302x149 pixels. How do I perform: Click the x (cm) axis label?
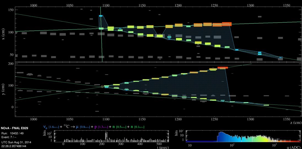click(3, 35)
